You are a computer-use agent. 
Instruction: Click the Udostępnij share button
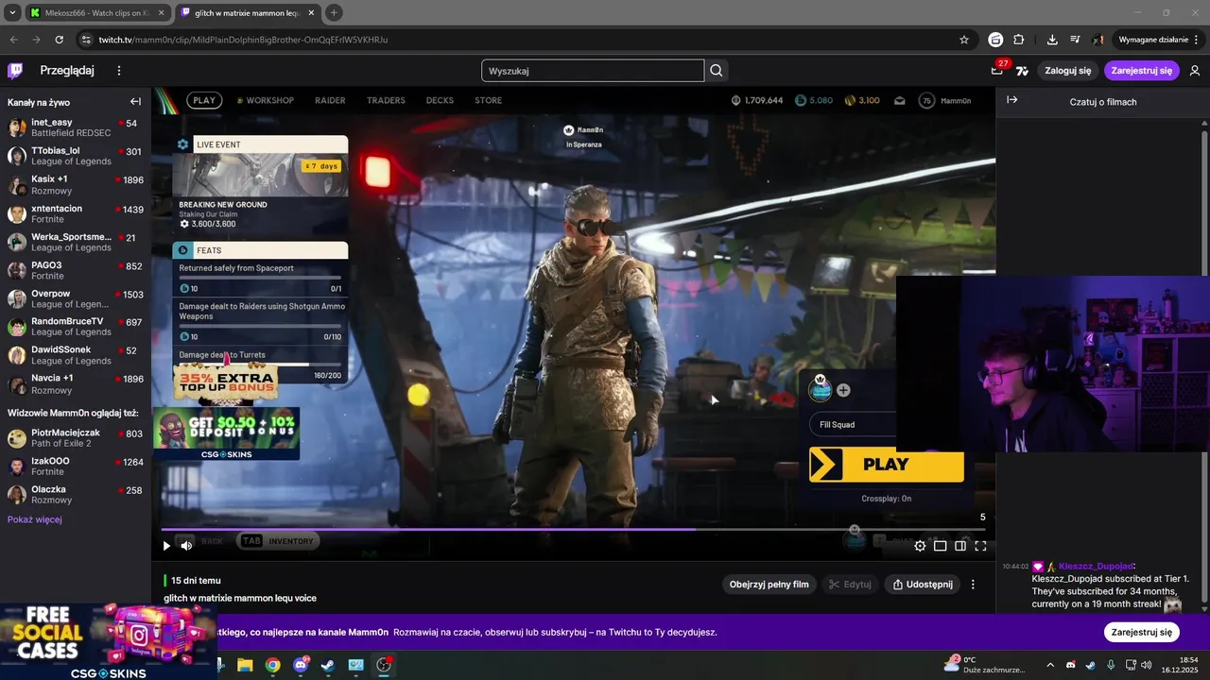pyautogui.click(x=923, y=585)
